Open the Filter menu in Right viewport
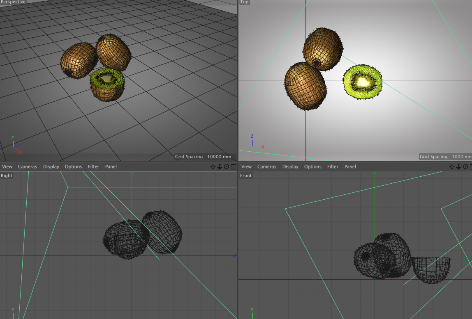The width and height of the screenshot is (472, 319). 93,166
